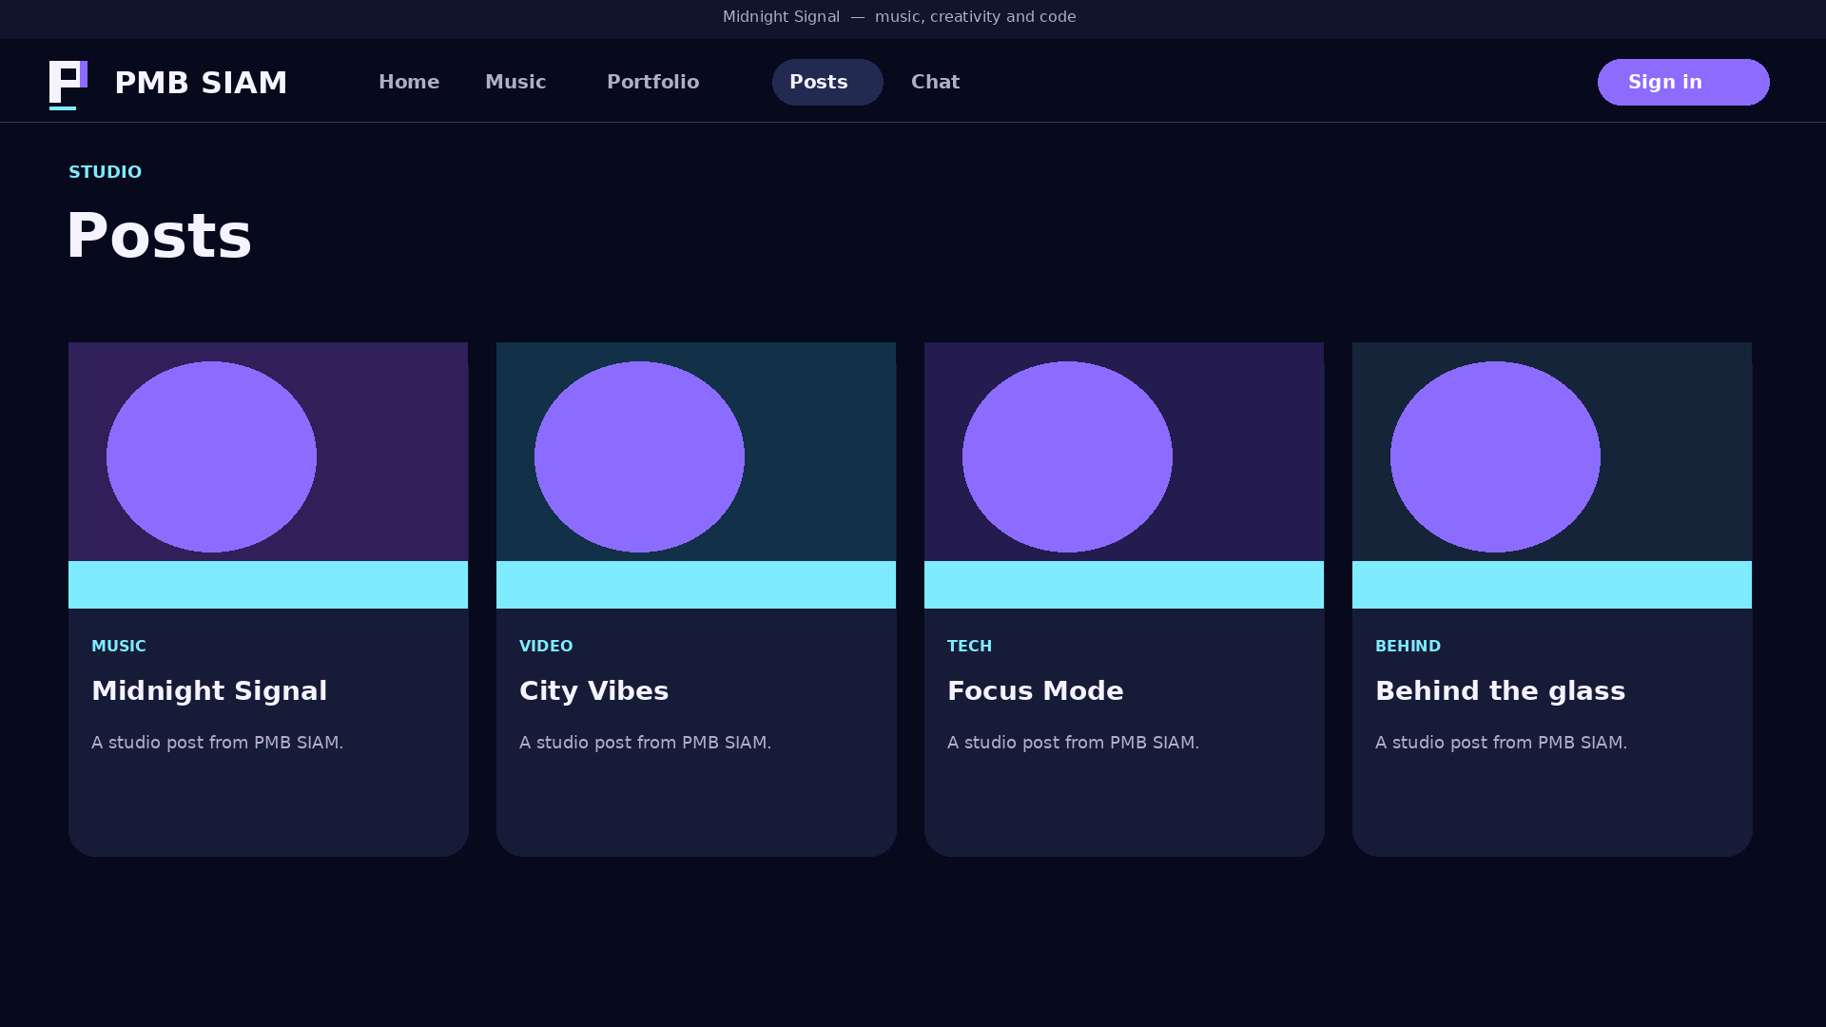Click the description under City Vibes
The width and height of the screenshot is (1826, 1027).
coord(645,743)
